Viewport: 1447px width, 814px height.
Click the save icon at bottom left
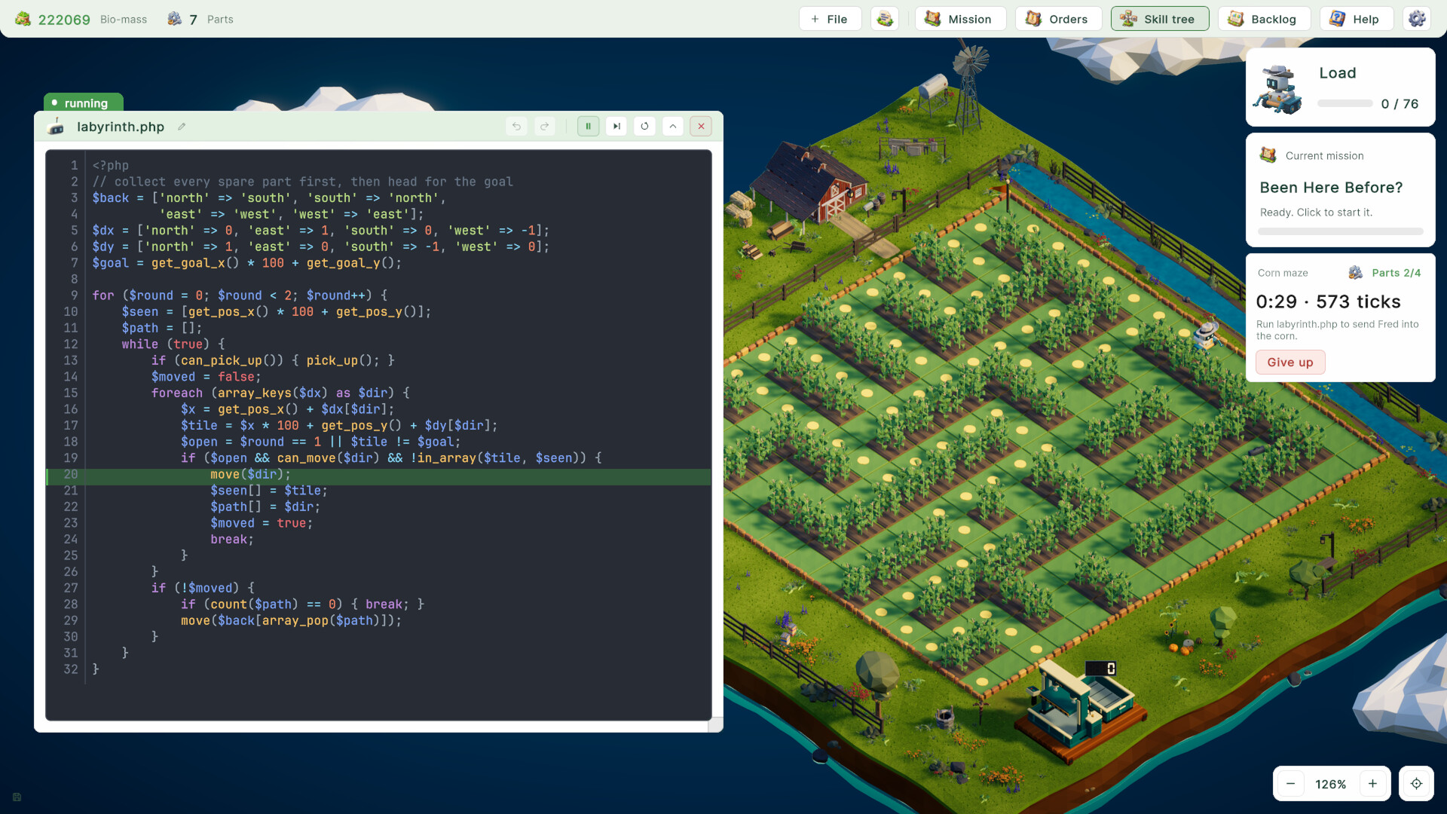point(17,797)
